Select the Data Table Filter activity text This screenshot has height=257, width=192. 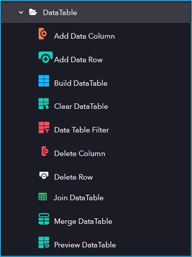(x=82, y=130)
